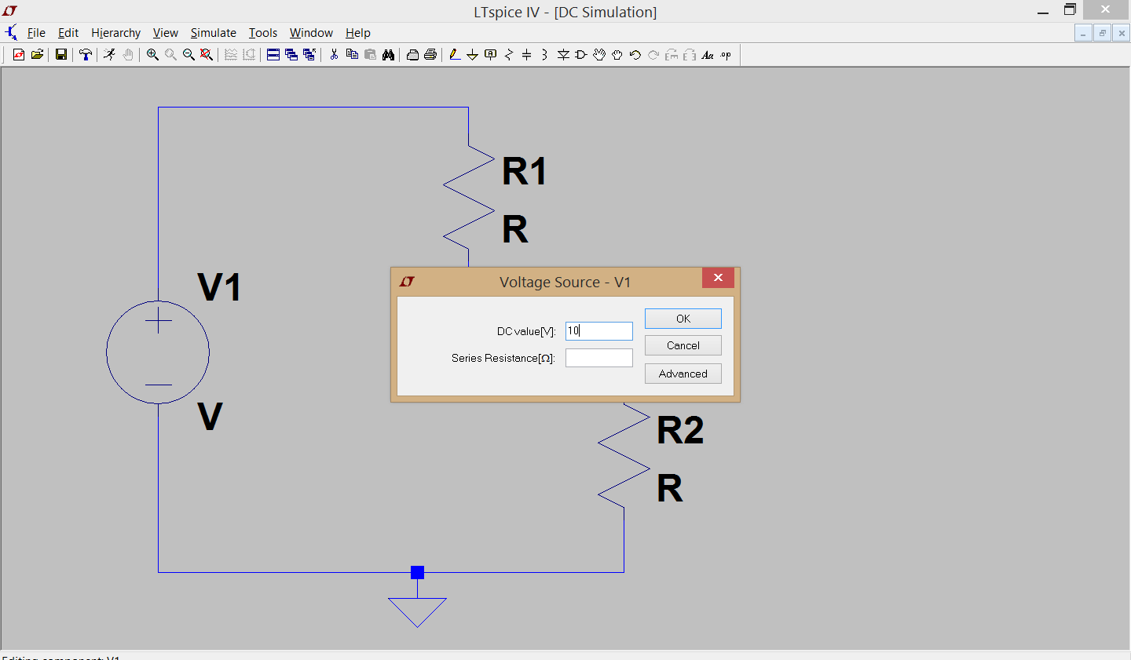Click Cancel in Voltage Source dialog
1131x660 pixels.
(x=683, y=345)
